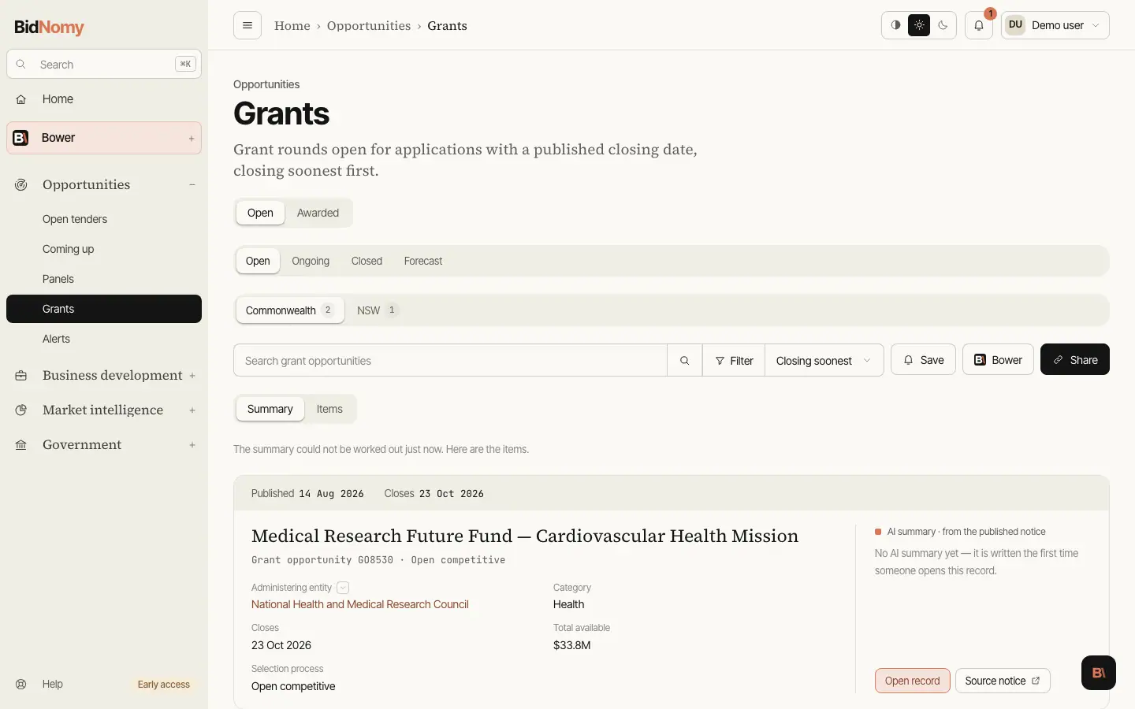
Task: Select the NSW jurisdiction tab
Action: (378, 310)
